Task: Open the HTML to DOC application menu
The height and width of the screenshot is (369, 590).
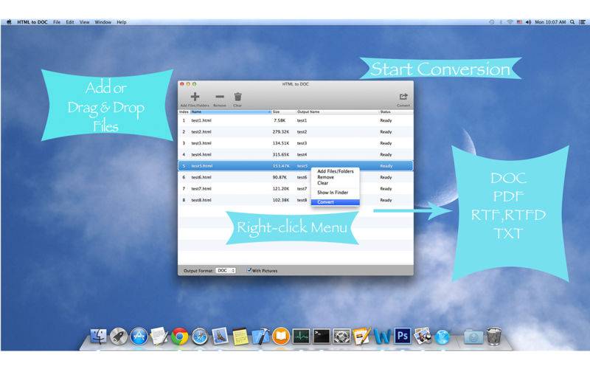Action: (x=32, y=22)
